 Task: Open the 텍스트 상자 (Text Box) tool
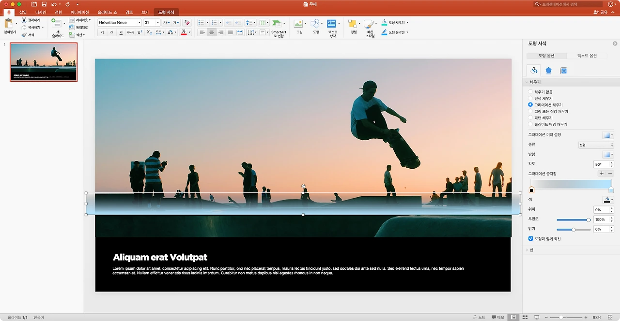(332, 24)
